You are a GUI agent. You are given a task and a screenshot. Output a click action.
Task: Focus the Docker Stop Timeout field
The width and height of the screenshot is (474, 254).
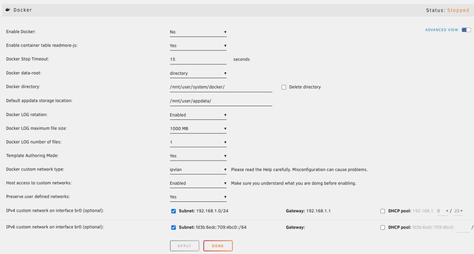[198, 60]
